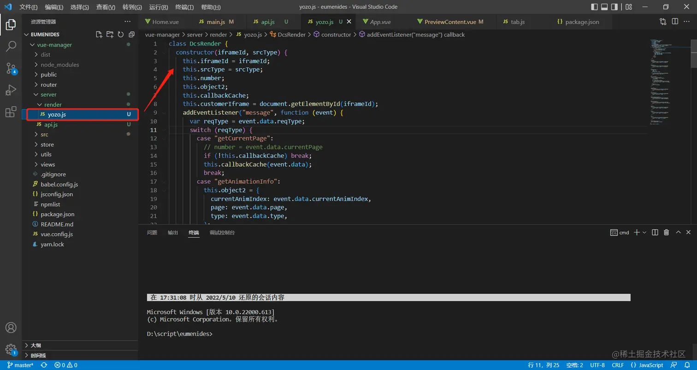Maximize the terminal panel size
Image resolution: width=697 pixels, height=370 pixels.
tap(678, 233)
